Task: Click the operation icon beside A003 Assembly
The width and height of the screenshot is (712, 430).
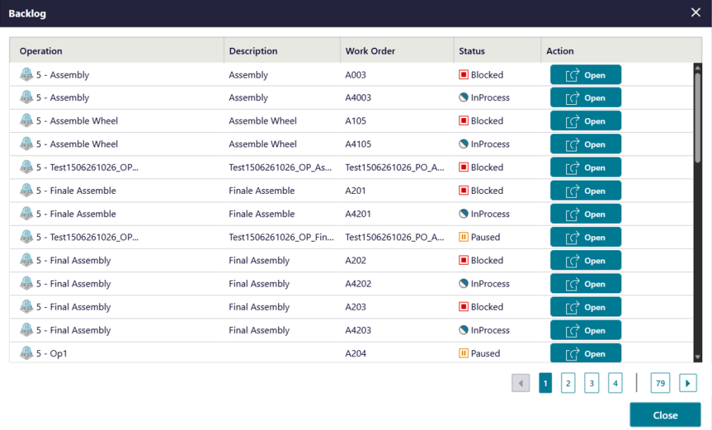Action: (26, 74)
